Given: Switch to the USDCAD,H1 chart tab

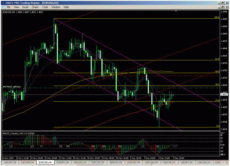Looking at the screenshot, I should pos(204,162).
